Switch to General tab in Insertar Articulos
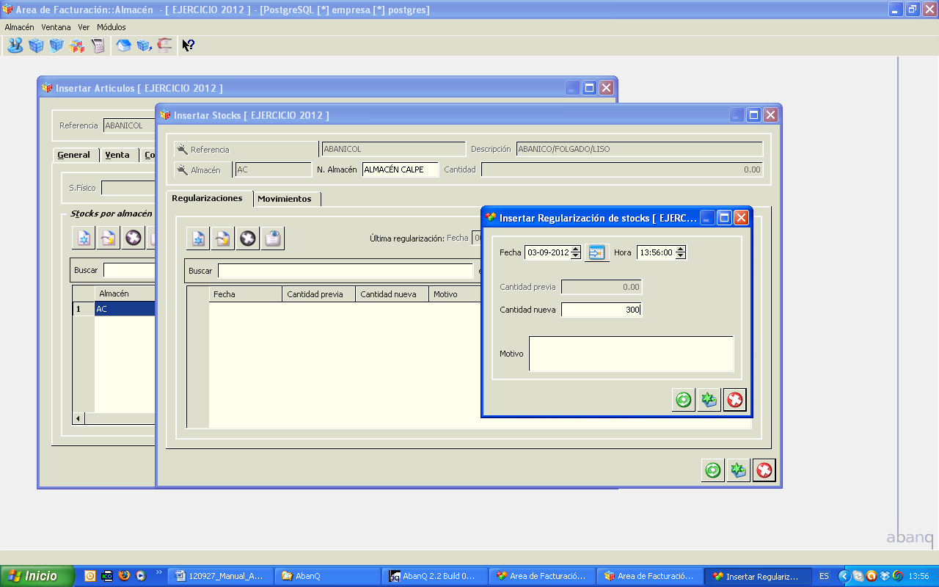Screen dimensions: 939x587 [74, 155]
